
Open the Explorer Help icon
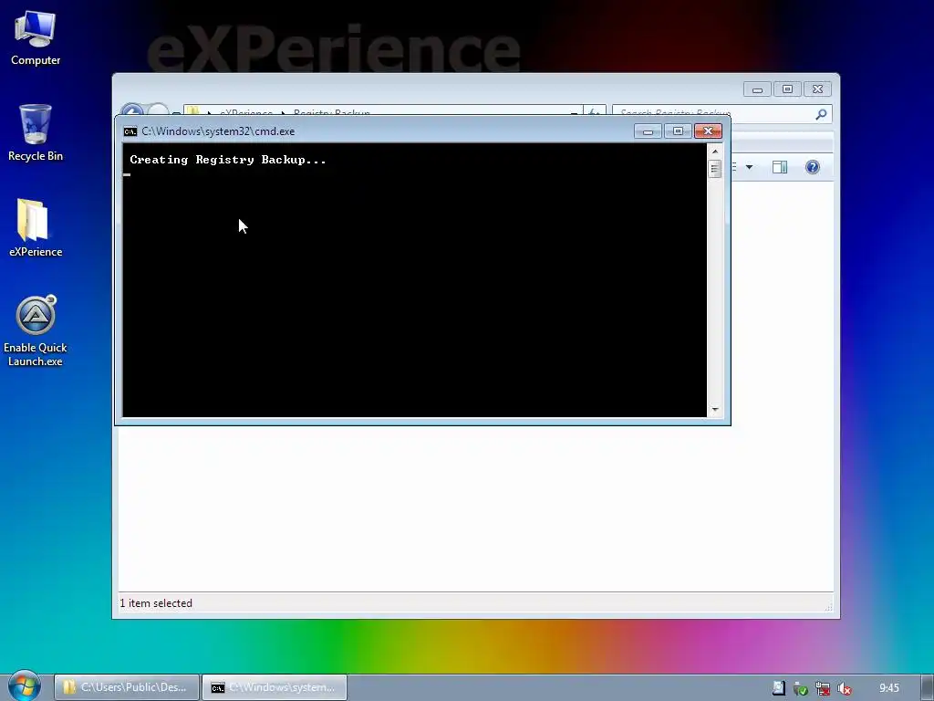pyautogui.click(x=813, y=167)
